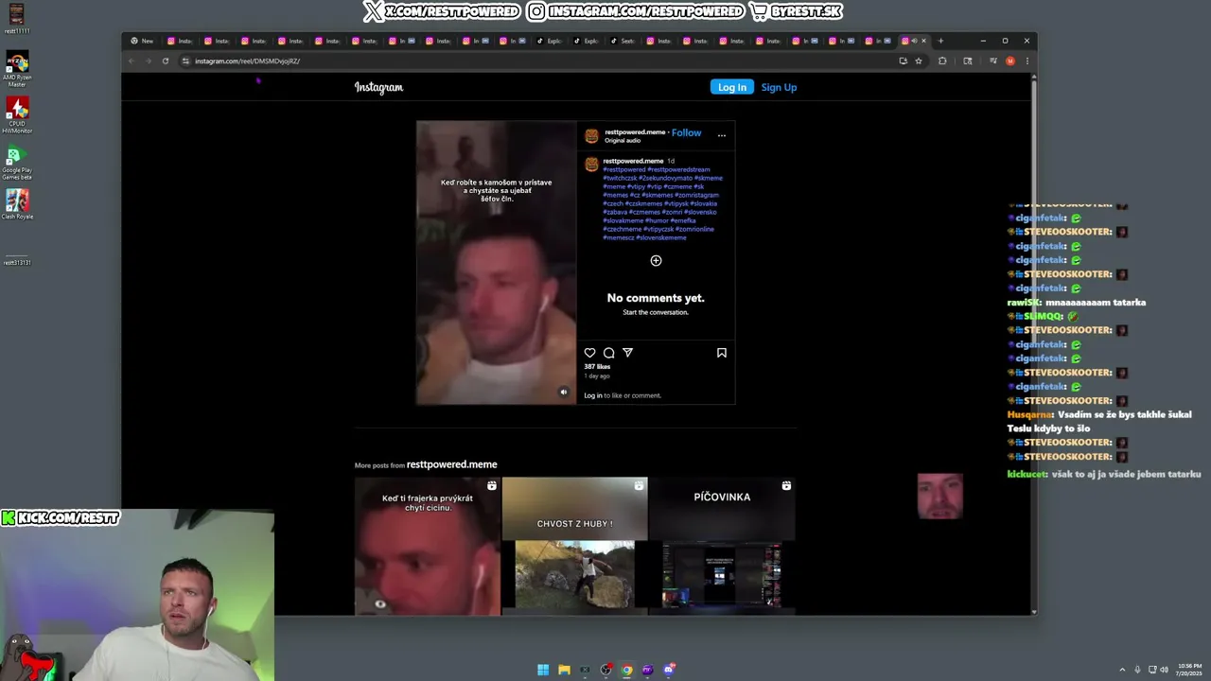Toggle reel audio mute speaker icon
The width and height of the screenshot is (1211, 681).
tap(564, 392)
